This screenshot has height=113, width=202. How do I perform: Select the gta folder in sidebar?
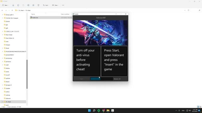coord(7,25)
